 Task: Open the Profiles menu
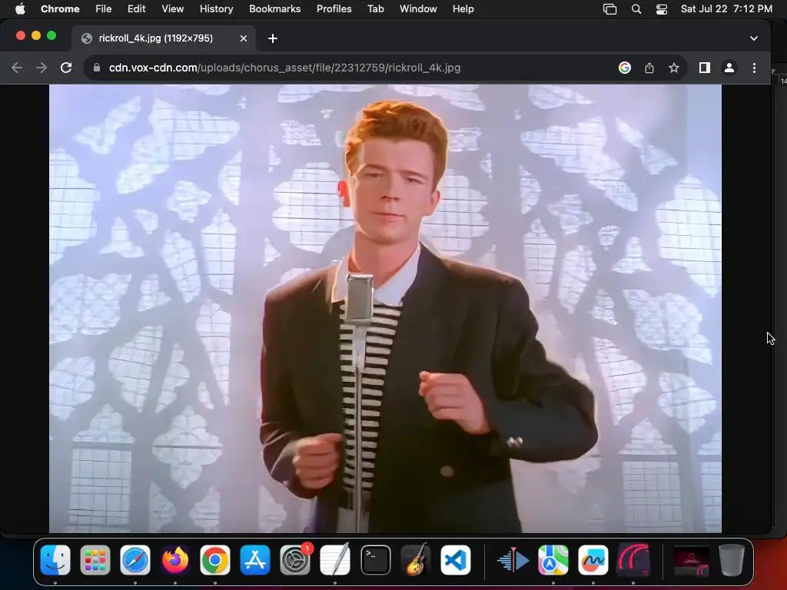[334, 9]
